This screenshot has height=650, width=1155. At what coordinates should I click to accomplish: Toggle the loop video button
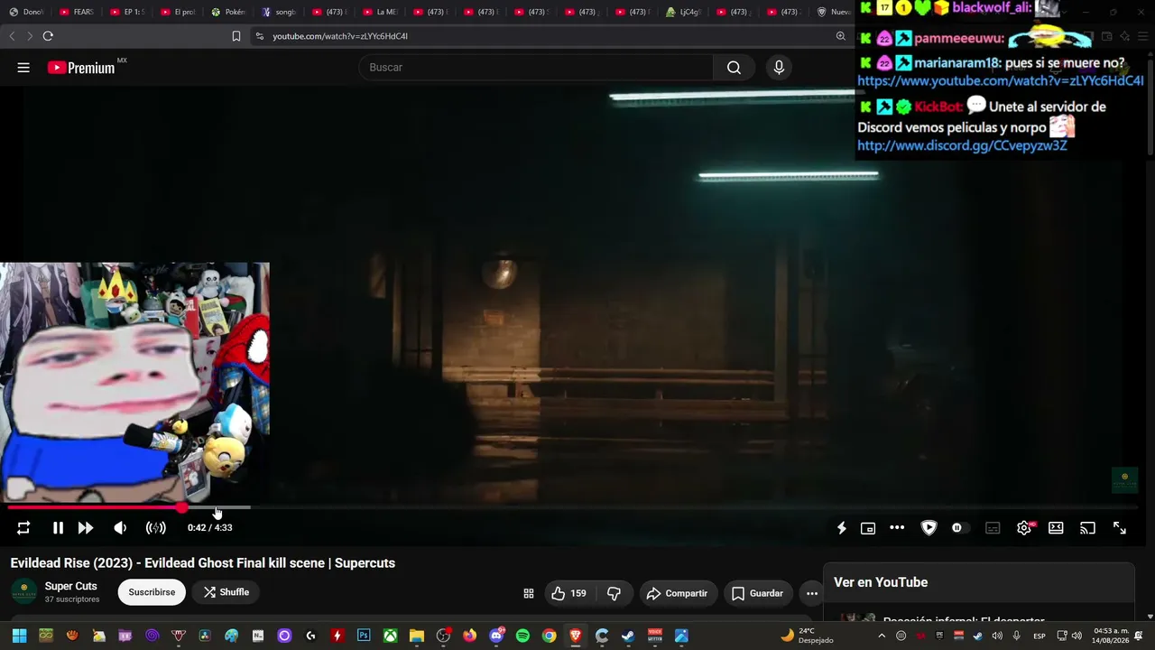[x=23, y=528]
